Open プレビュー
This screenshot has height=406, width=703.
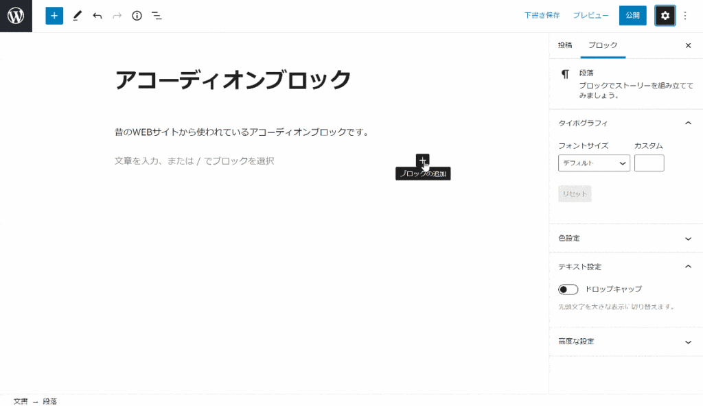(590, 15)
